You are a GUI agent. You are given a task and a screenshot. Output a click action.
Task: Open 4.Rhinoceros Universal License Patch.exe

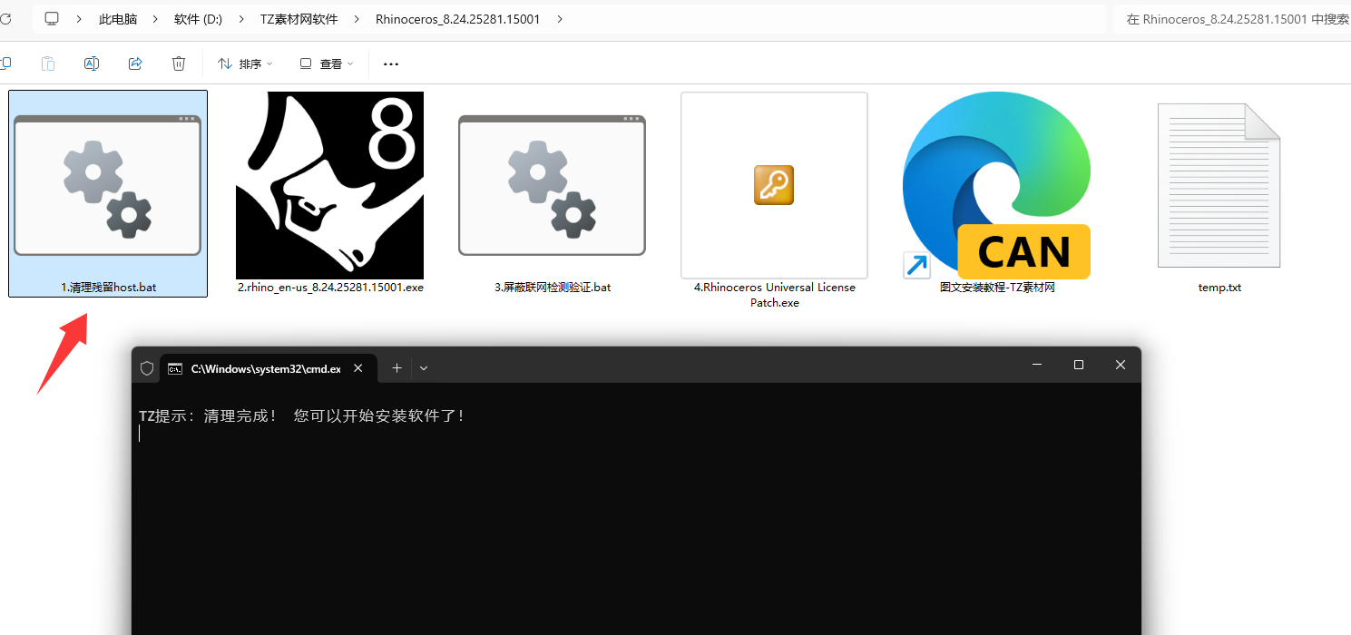pos(773,185)
